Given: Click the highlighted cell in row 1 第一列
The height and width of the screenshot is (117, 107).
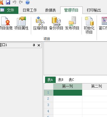Looking at the screenshot, I should coord(68,93).
